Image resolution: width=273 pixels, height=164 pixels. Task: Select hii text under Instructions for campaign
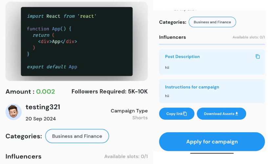click(x=167, y=96)
